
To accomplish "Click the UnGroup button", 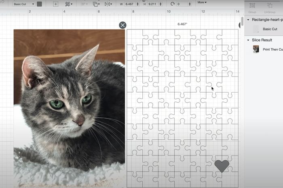I will pos(270,7).
